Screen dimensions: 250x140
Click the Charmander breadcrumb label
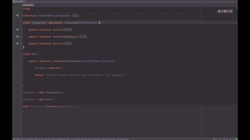[x=28, y=5]
